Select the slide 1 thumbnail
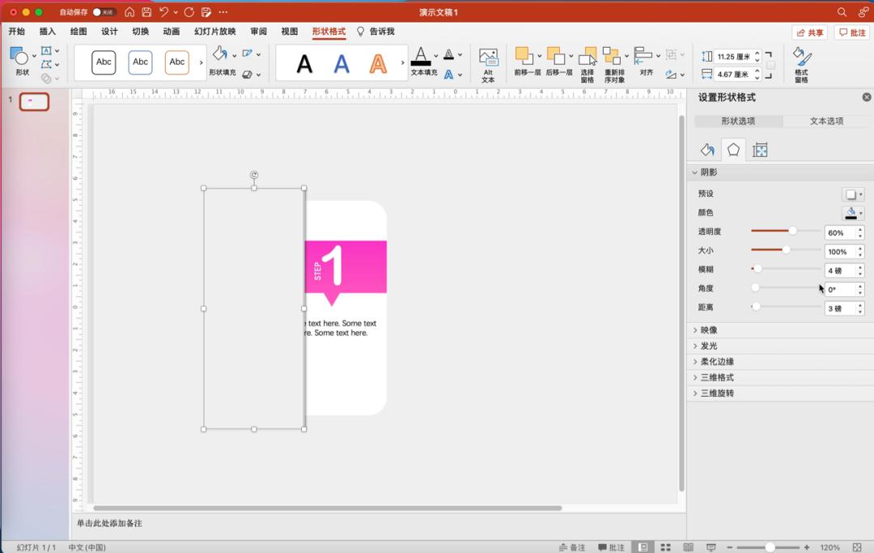 pos(33,103)
